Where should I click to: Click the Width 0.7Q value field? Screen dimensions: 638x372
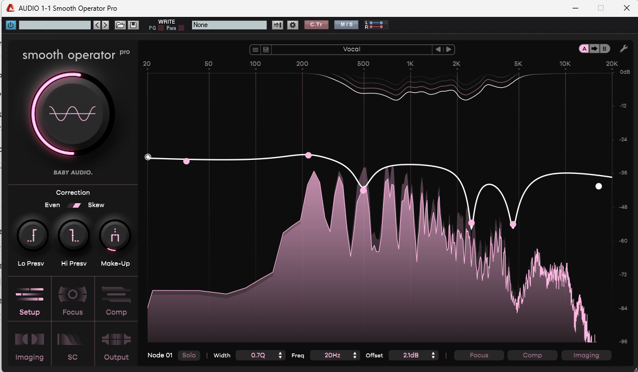point(258,355)
